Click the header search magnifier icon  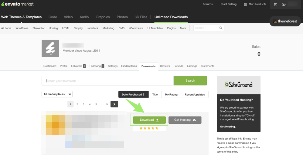click(221, 28)
